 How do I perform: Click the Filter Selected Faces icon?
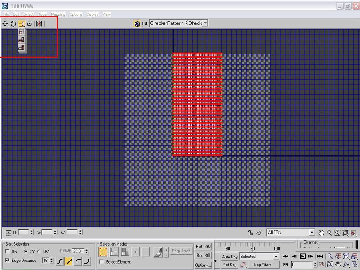[259, 233]
